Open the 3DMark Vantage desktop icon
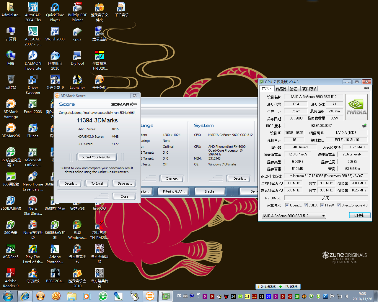This screenshot has height=302, width=378. pyautogui.click(x=11, y=104)
